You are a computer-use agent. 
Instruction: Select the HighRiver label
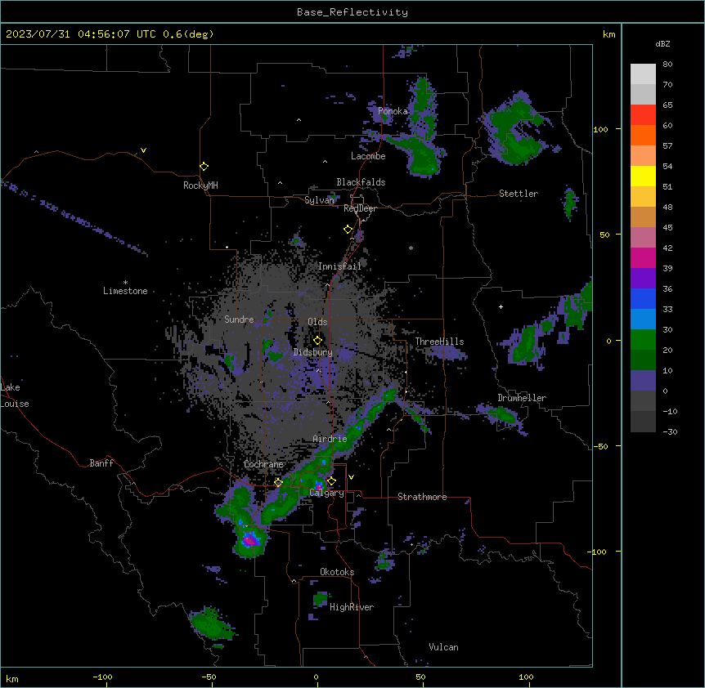click(352, 607)
